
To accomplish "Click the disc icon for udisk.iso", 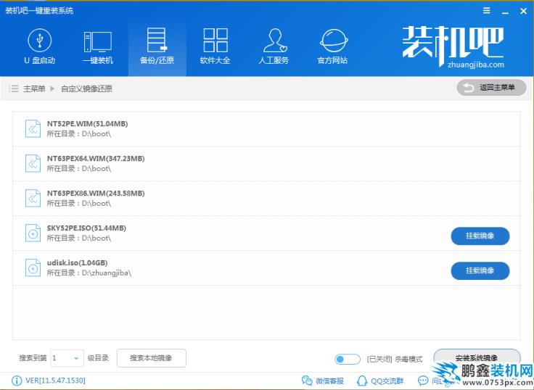I will pos(33,267).
